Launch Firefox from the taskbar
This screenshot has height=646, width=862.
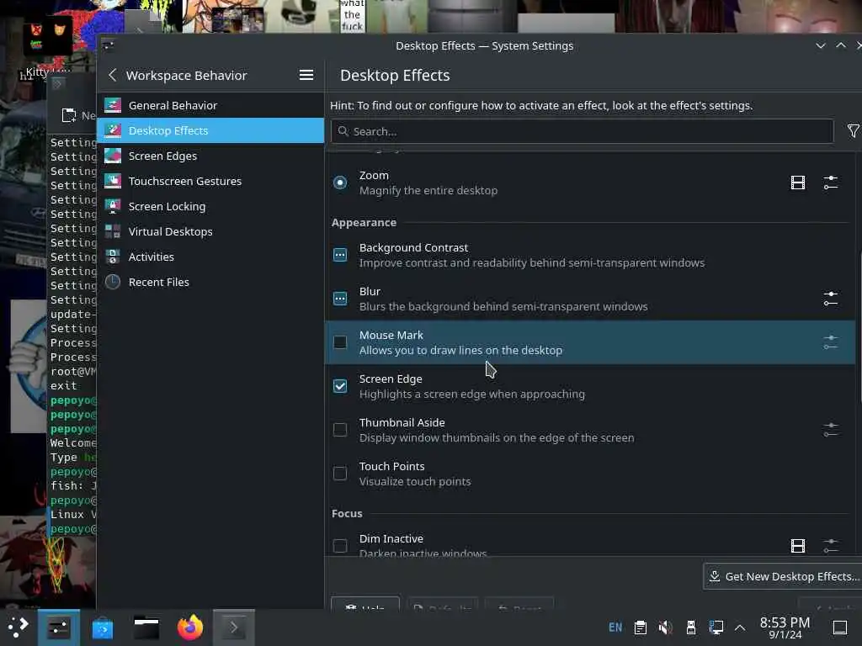tap(190, 627)
